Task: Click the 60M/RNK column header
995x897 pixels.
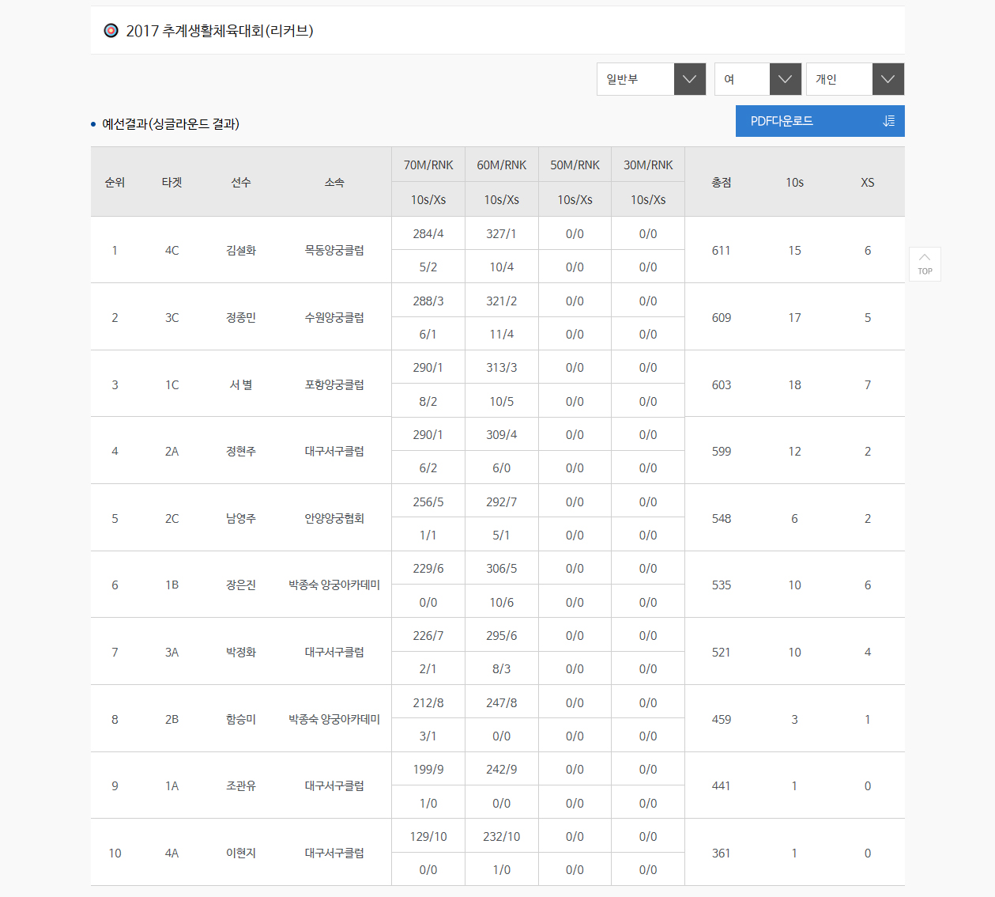Action: click(502, 165)
